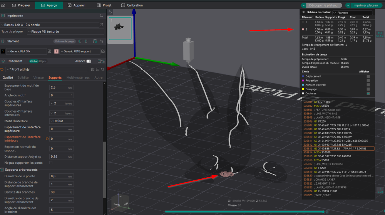Viewport: 385px width, 215px height.
Task: Select G-code line 535813 in the viewer
Action: [x=338, y=148]
